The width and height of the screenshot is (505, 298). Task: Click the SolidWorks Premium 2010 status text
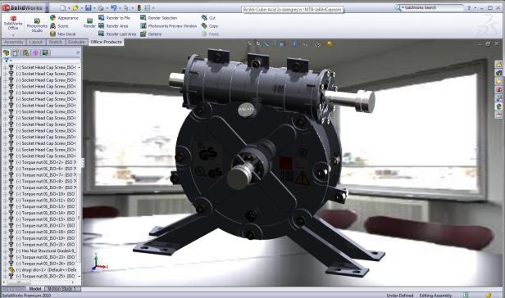26,295
